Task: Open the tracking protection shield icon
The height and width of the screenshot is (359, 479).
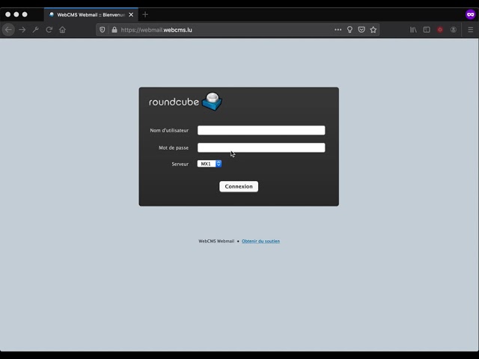Action: [102, 30]
